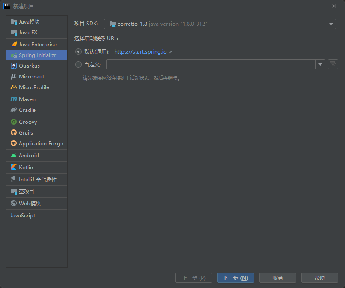The height and width of the screenshot is (288, 345).
Task: Select the Kotlin project icon
Action: [x=14, y=168]
